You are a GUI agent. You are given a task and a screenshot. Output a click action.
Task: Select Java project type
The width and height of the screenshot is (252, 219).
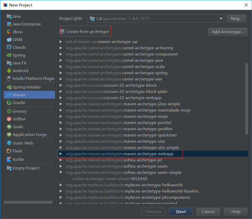[x=29, y=16]
